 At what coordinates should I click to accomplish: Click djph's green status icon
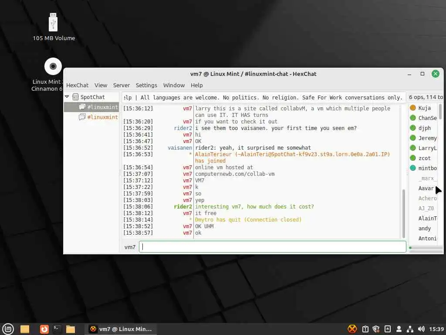click(413, 128)
